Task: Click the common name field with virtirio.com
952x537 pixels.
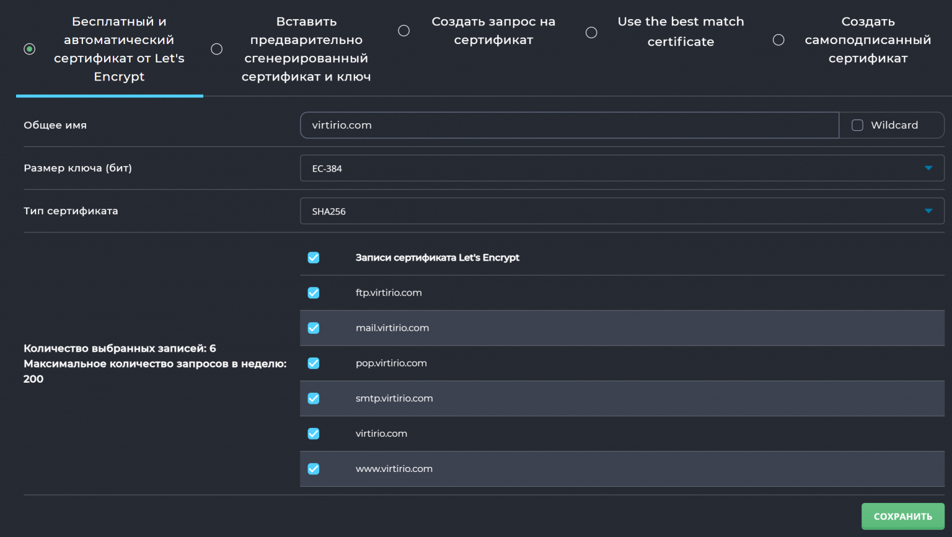Action: [x=569, y=125]
